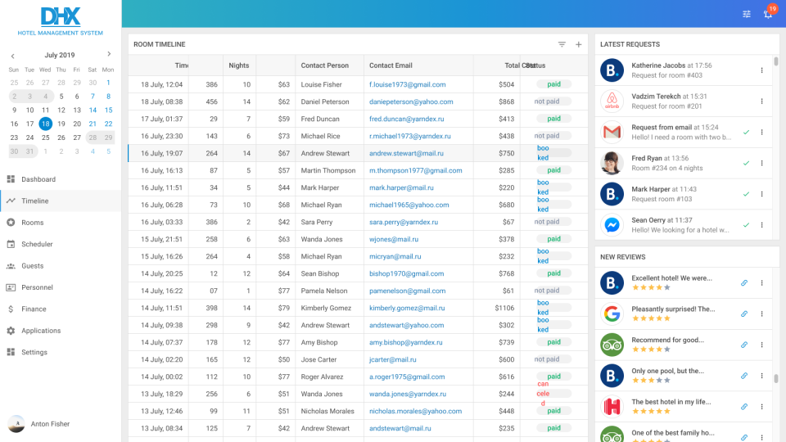Click andrew.stewart@mail.ru email link
Screen dimensions: 786x442
pyautogui.click(x=406, y=153)
